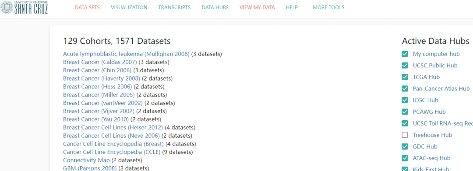Image resolution: width=473 pixels, height=171 pixels.
Task: Uncheck the ICGC Hub checkbox
Action: 405,100
